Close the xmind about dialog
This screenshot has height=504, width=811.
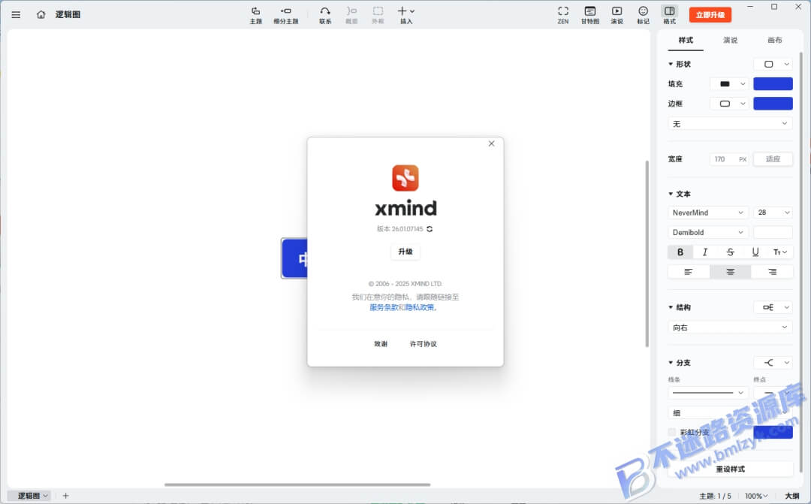tap(491, 143)
